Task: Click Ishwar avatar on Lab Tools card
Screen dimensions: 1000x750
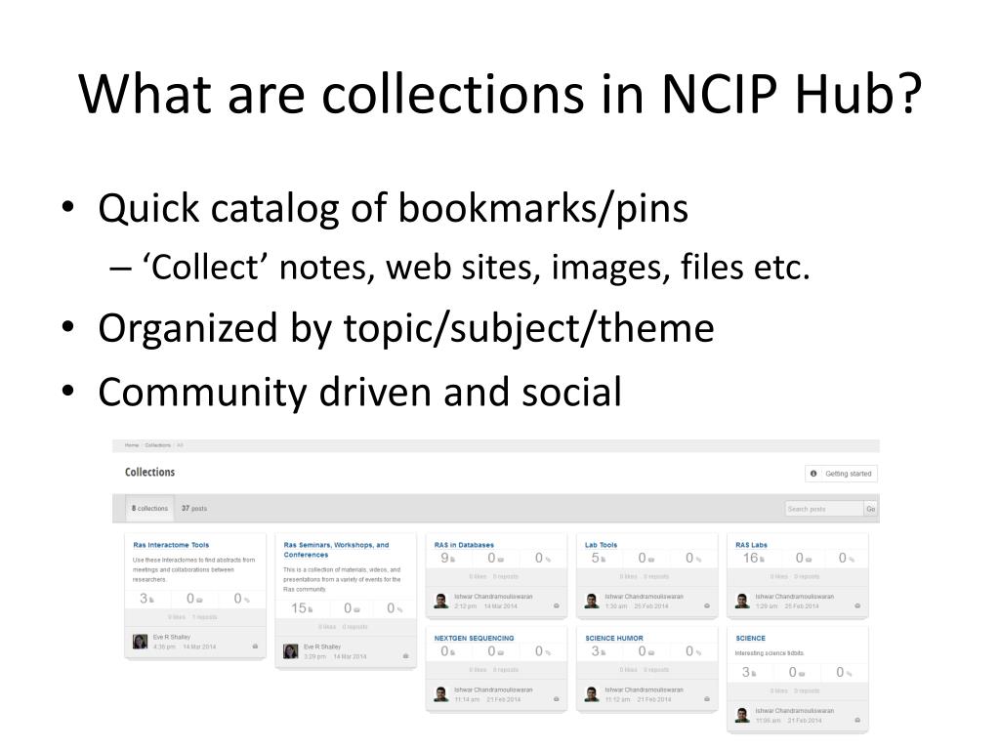Action: pos(592,601)
